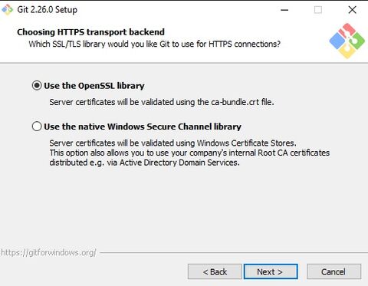Click the "Use the native Windows Secure Channel library" label
368x286 pixels.
pyautogui.click(x=143, y=127)
